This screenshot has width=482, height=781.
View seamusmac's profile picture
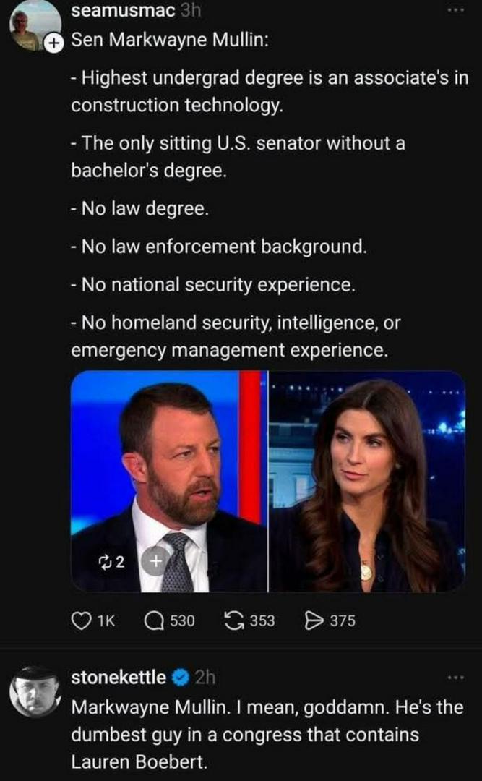(x=33, y=23)
